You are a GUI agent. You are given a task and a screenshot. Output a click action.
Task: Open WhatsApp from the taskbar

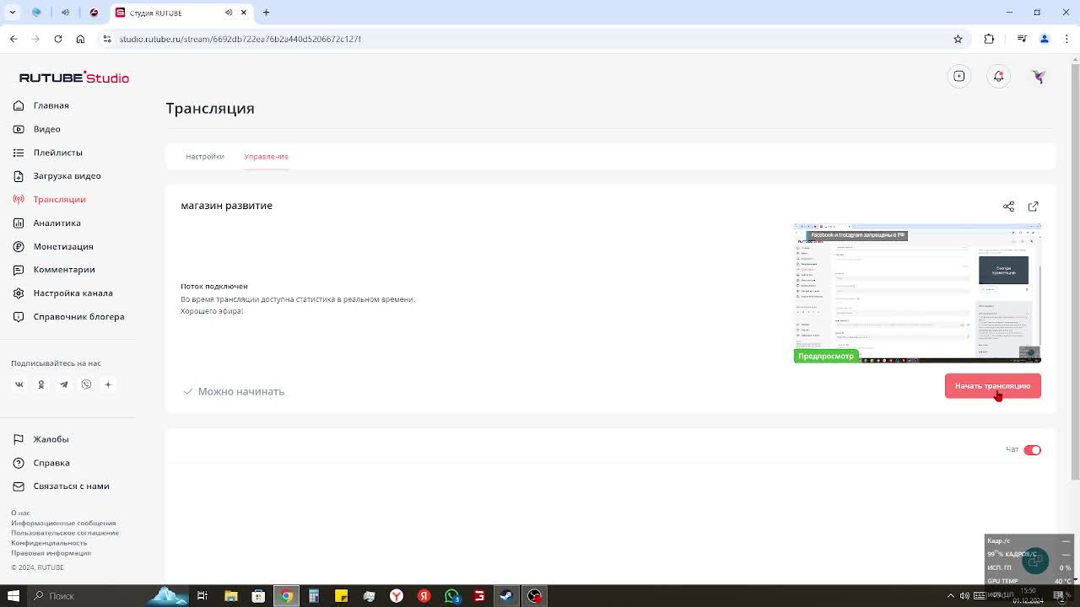point(452,596)
